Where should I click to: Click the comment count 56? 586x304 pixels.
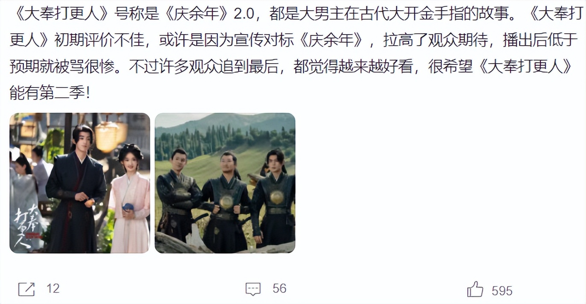pyautogui.click(x=279, y=289)
